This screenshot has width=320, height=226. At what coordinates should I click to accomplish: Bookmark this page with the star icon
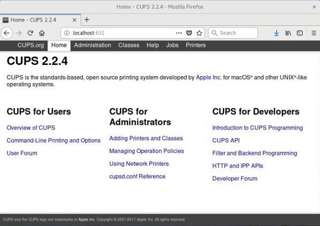[199, 33]
